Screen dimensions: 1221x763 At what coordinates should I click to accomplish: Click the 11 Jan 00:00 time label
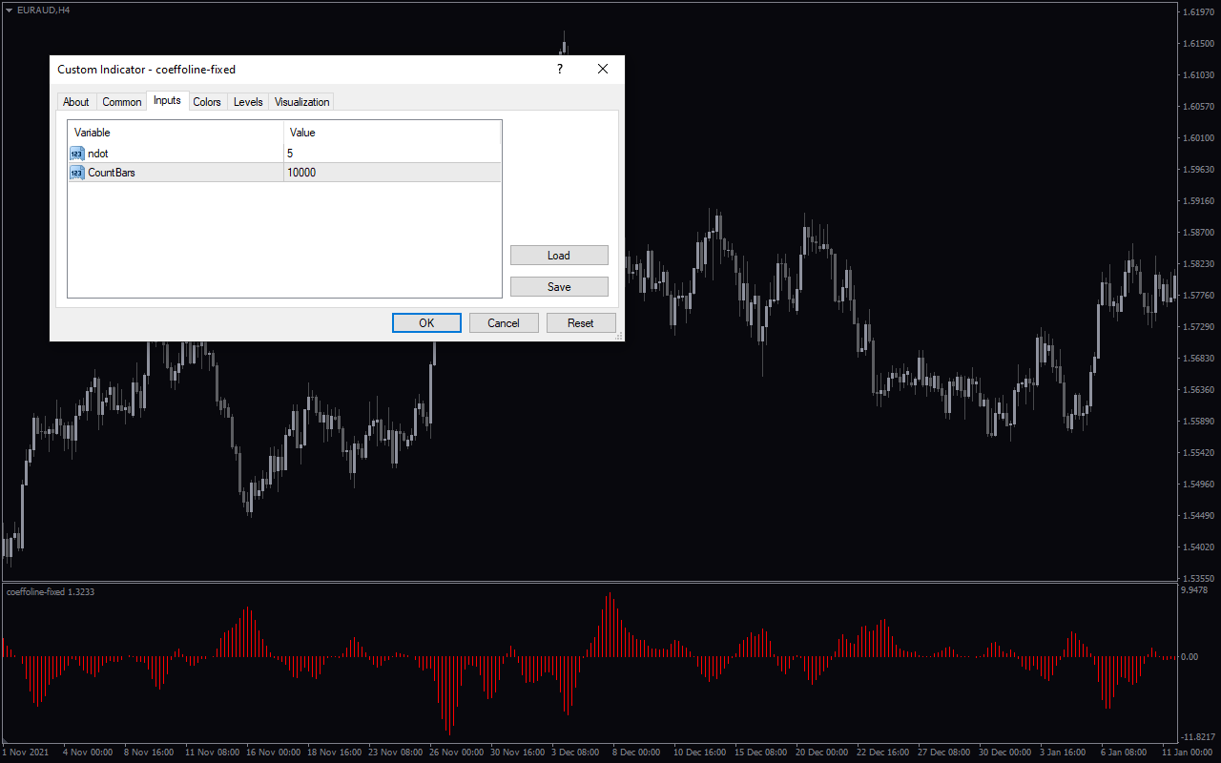tap(1188, 752)
